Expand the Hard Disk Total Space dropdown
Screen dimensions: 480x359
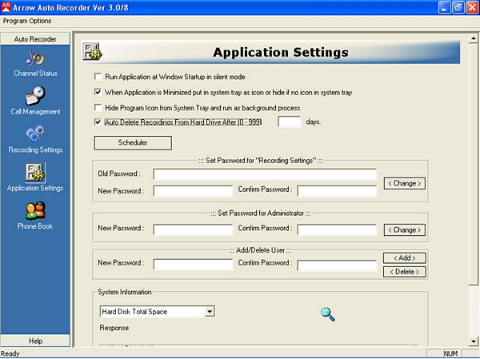210,312
